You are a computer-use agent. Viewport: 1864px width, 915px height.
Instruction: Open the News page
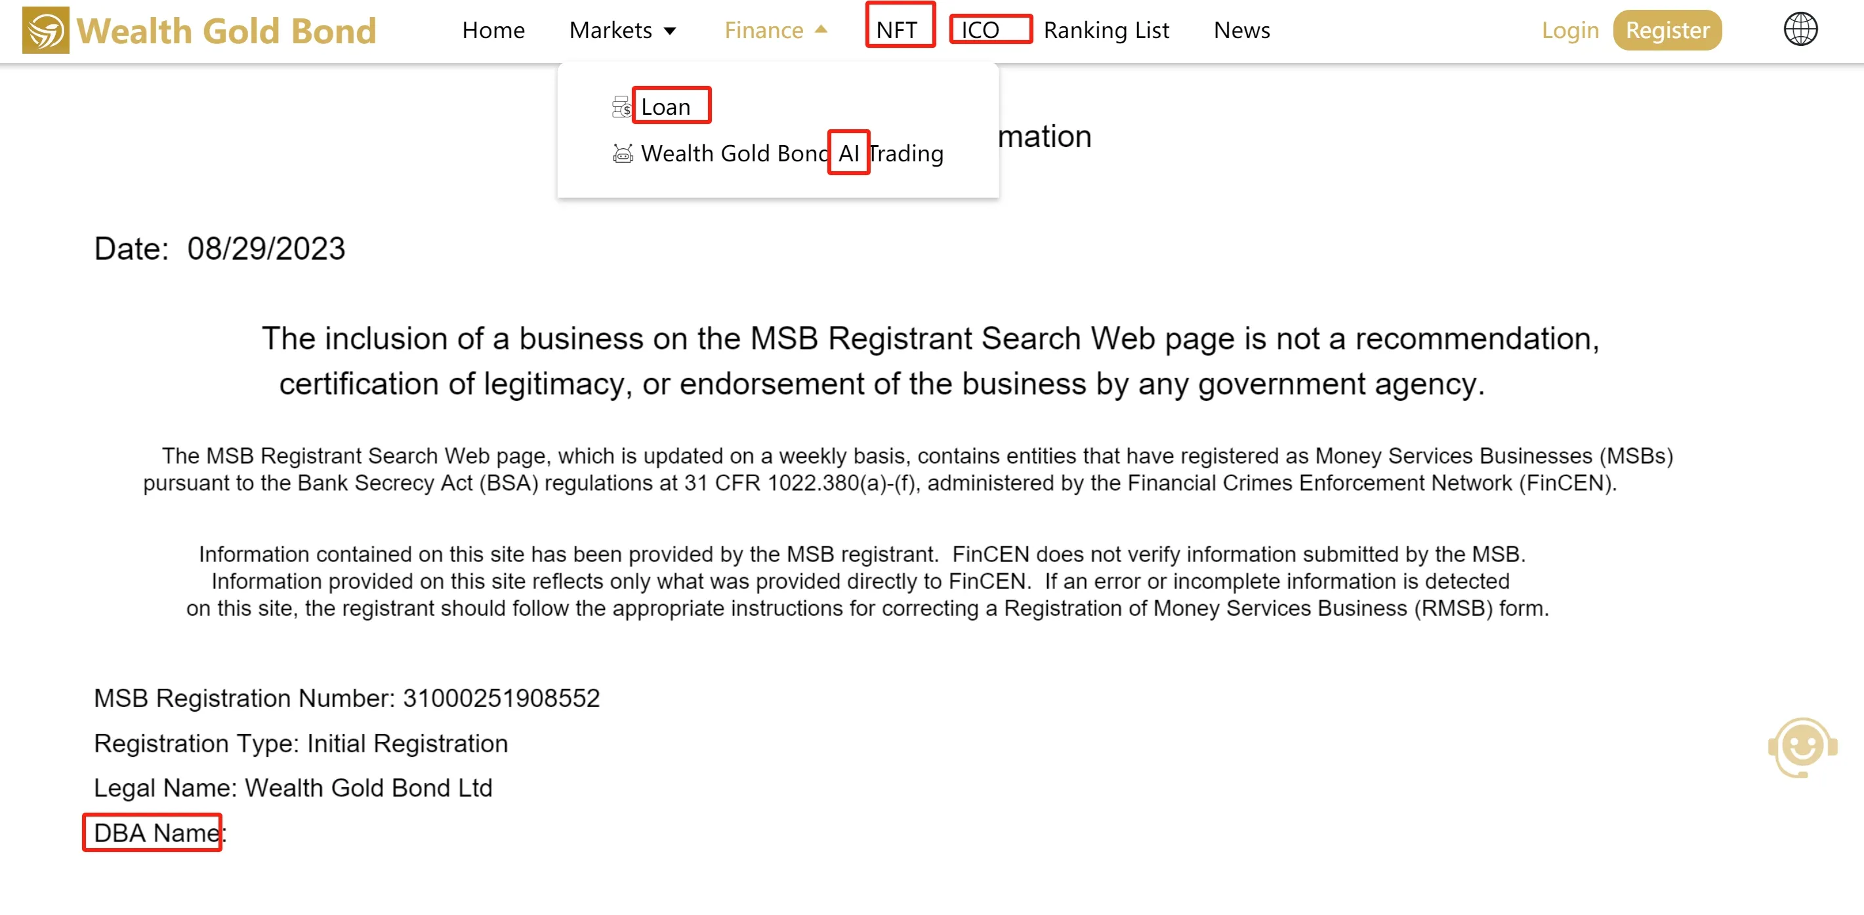pyautogui.click(x=1242, y=30)
